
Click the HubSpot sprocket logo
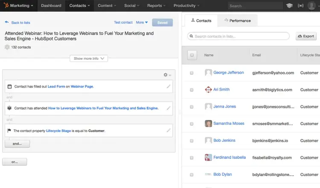(6, 5)
